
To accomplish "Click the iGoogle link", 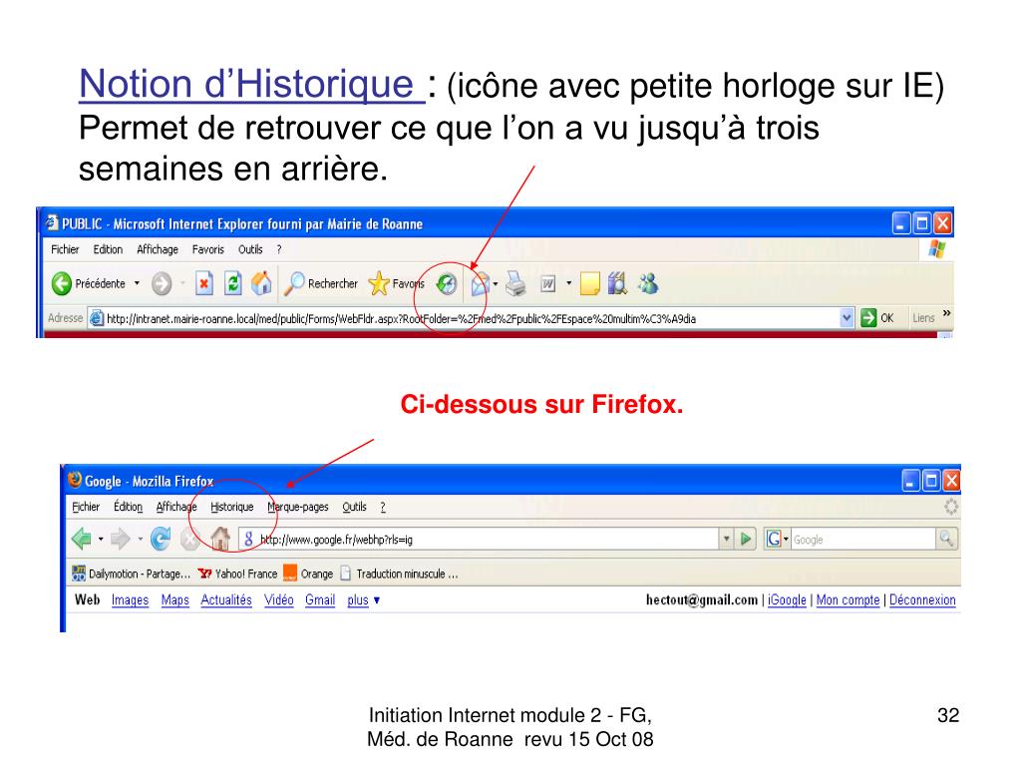I will pyautogui.click(x=787, y=599).
